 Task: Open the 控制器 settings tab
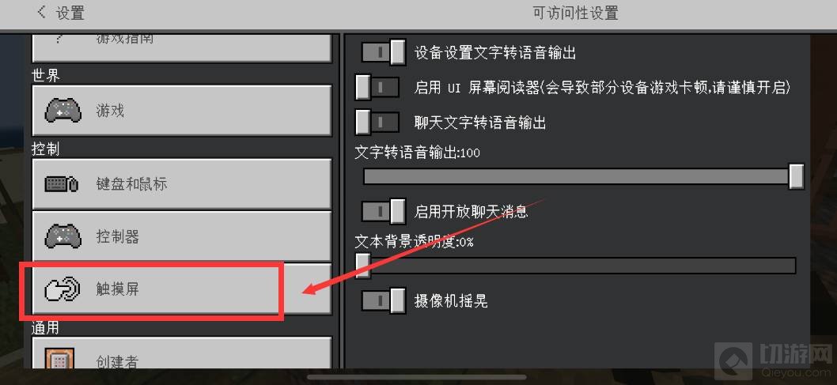[x=182, y=236]
